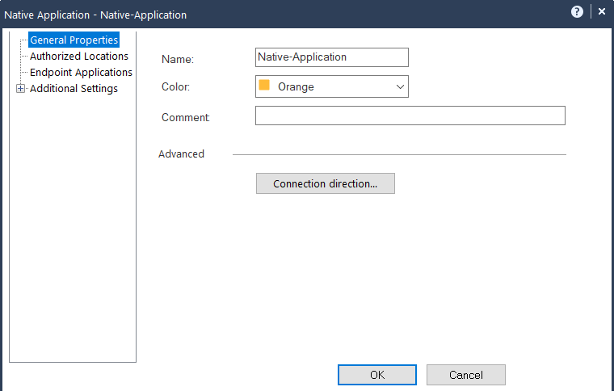This screenshot has width=614, height=391.
Task: Click the Advanced section heading
Action: tap(181, 154)
